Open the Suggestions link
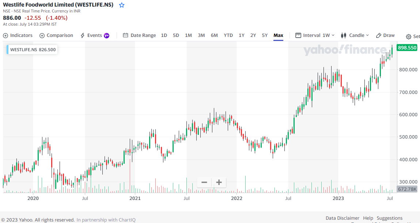This screenshot has width=420, height=223. point(389,218)
